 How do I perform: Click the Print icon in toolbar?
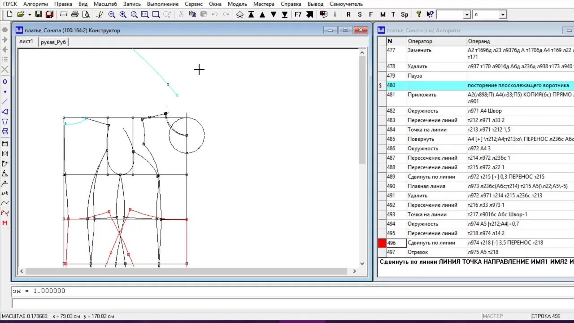[x=75, y=14]
